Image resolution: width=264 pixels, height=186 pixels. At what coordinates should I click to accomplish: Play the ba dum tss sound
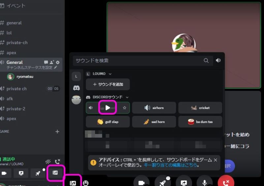200,122
